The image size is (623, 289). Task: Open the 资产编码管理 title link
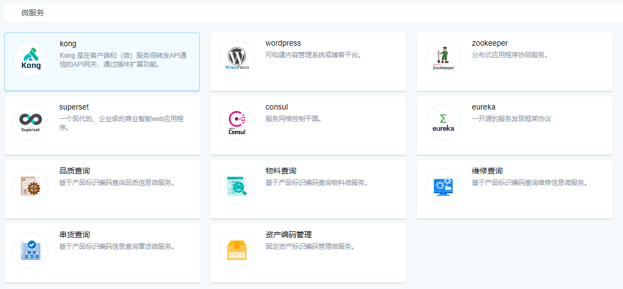point(288,235)
